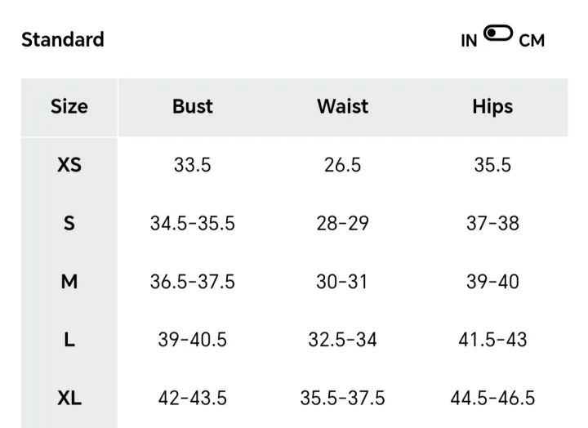588x428 pixels.
Task: Select the L size row label
Action: coord(69,340)
